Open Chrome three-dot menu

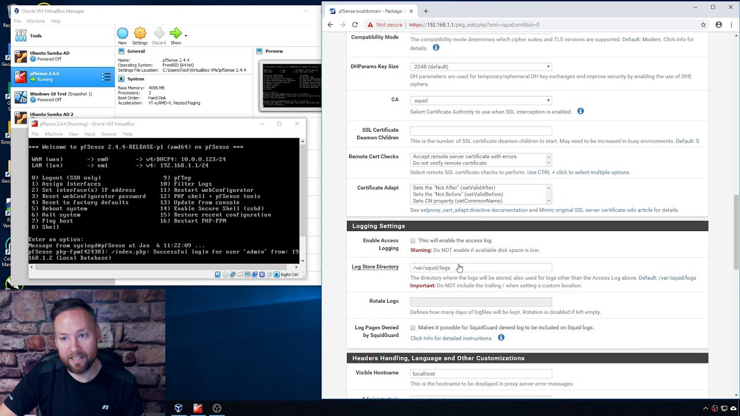click(x=731, y=25)
